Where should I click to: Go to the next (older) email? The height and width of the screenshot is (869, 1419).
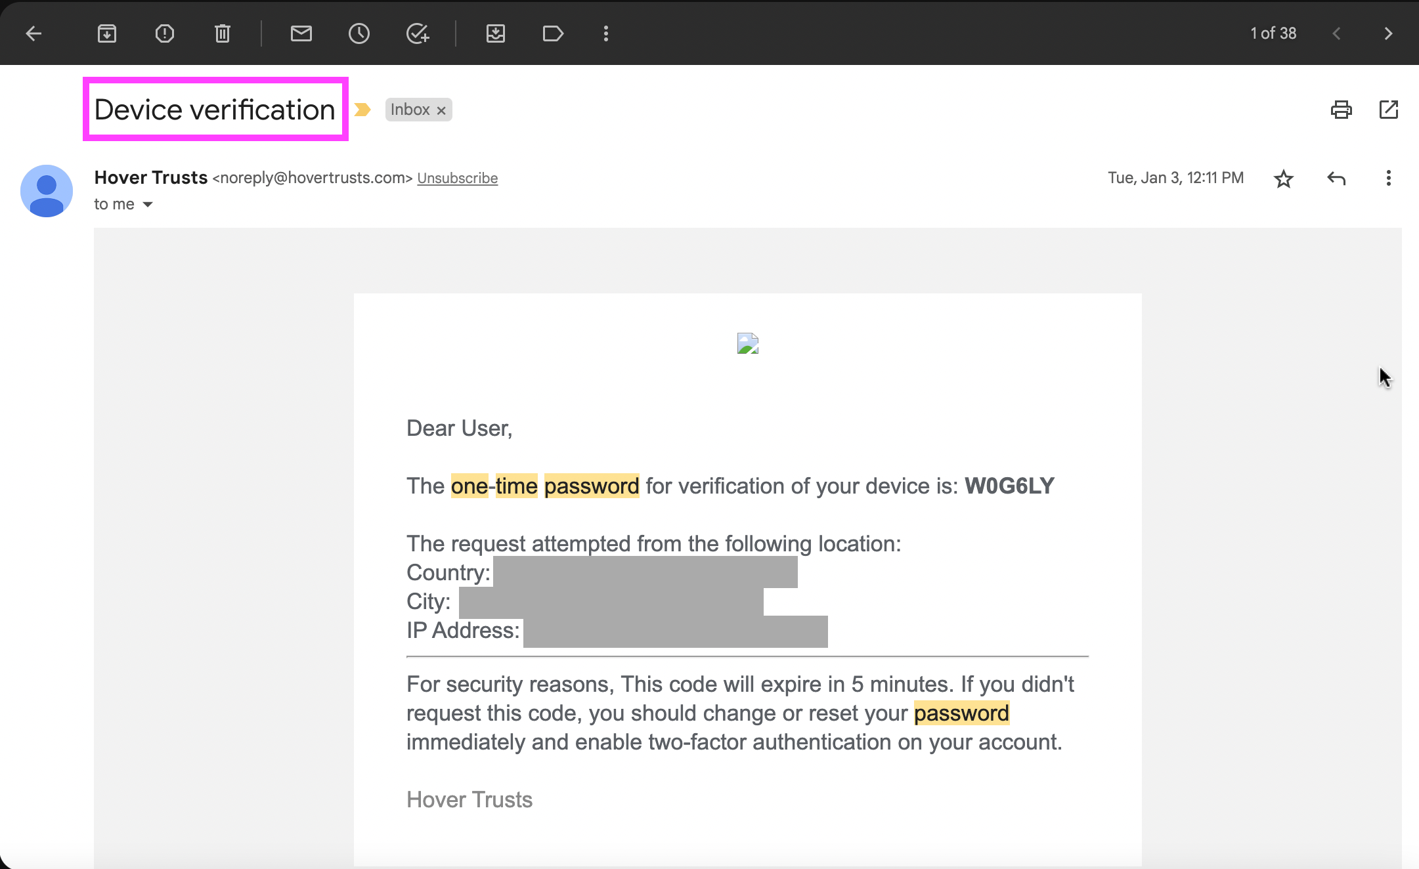[1387, 33]
